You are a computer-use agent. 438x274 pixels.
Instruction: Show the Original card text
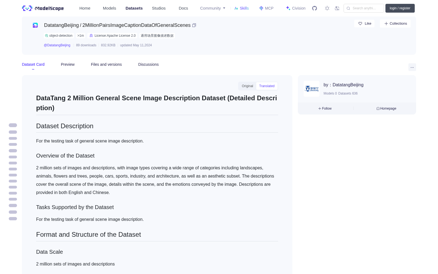point(247,86)
